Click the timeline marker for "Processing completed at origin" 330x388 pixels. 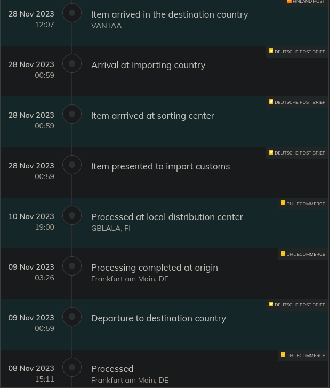click(72, 266)
